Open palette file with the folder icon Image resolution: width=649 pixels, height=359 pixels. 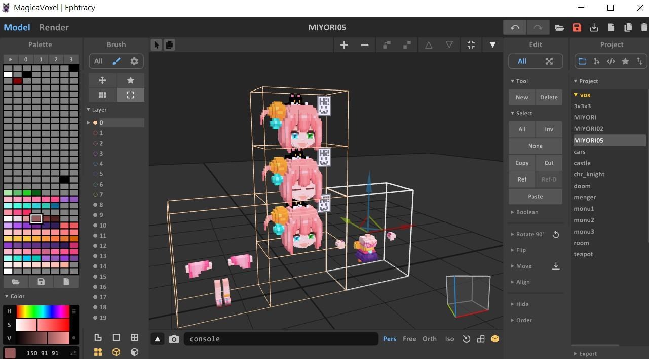16,282
